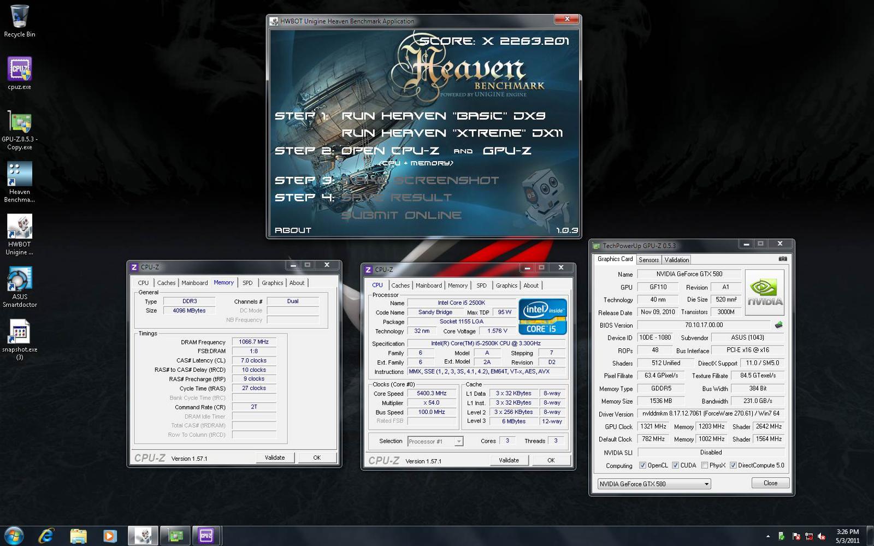Click RUN HEAVEN "BASIC" DX9
874x546 pixels.
tap(444, 116)
